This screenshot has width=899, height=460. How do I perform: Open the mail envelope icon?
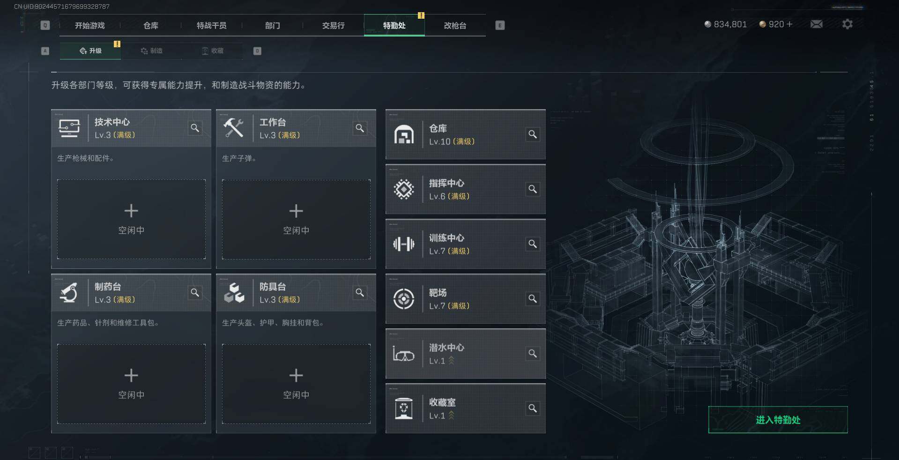817,24
